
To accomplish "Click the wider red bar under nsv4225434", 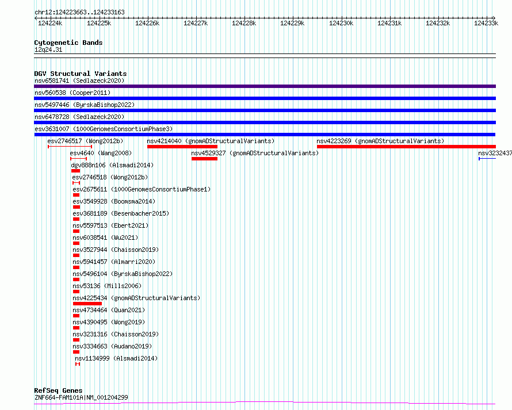I will tap(87, 304).
